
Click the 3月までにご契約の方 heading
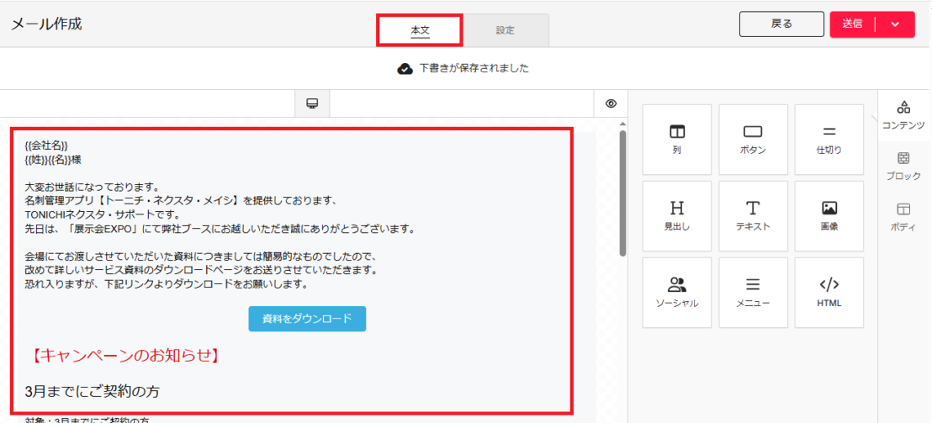point(93,392)
